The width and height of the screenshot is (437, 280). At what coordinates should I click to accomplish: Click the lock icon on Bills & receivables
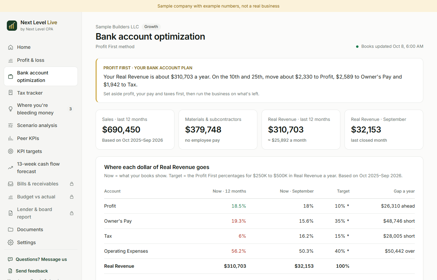[72, 184]
